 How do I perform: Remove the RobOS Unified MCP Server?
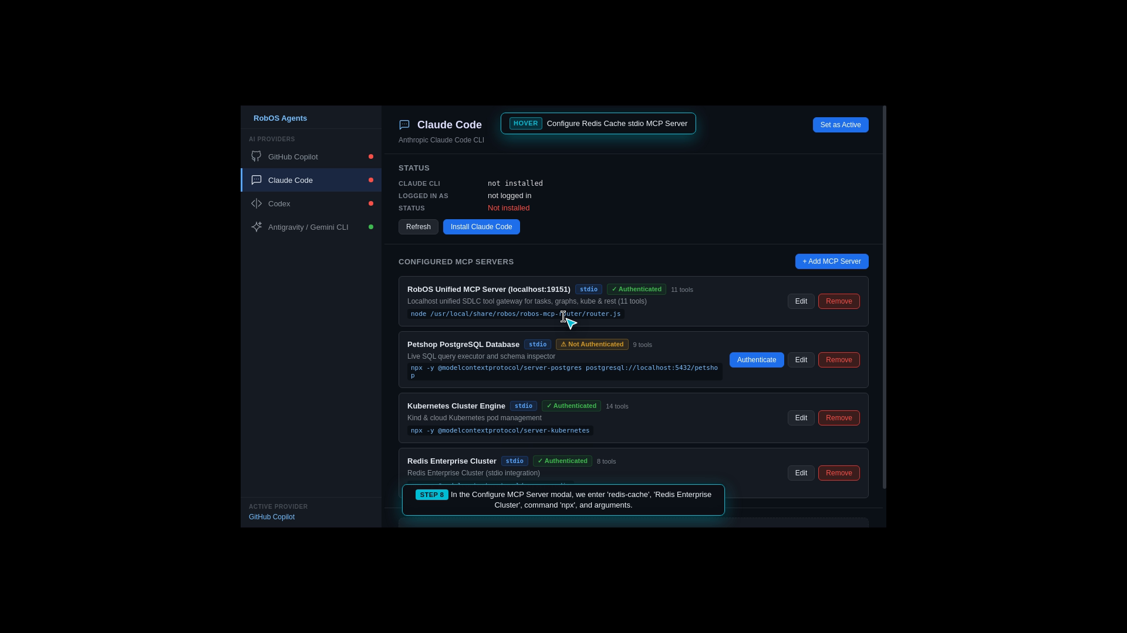(839, 301)
